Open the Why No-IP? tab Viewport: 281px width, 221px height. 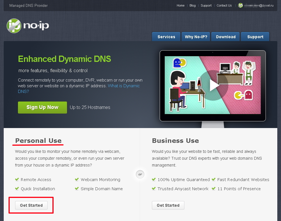point(196,37)
